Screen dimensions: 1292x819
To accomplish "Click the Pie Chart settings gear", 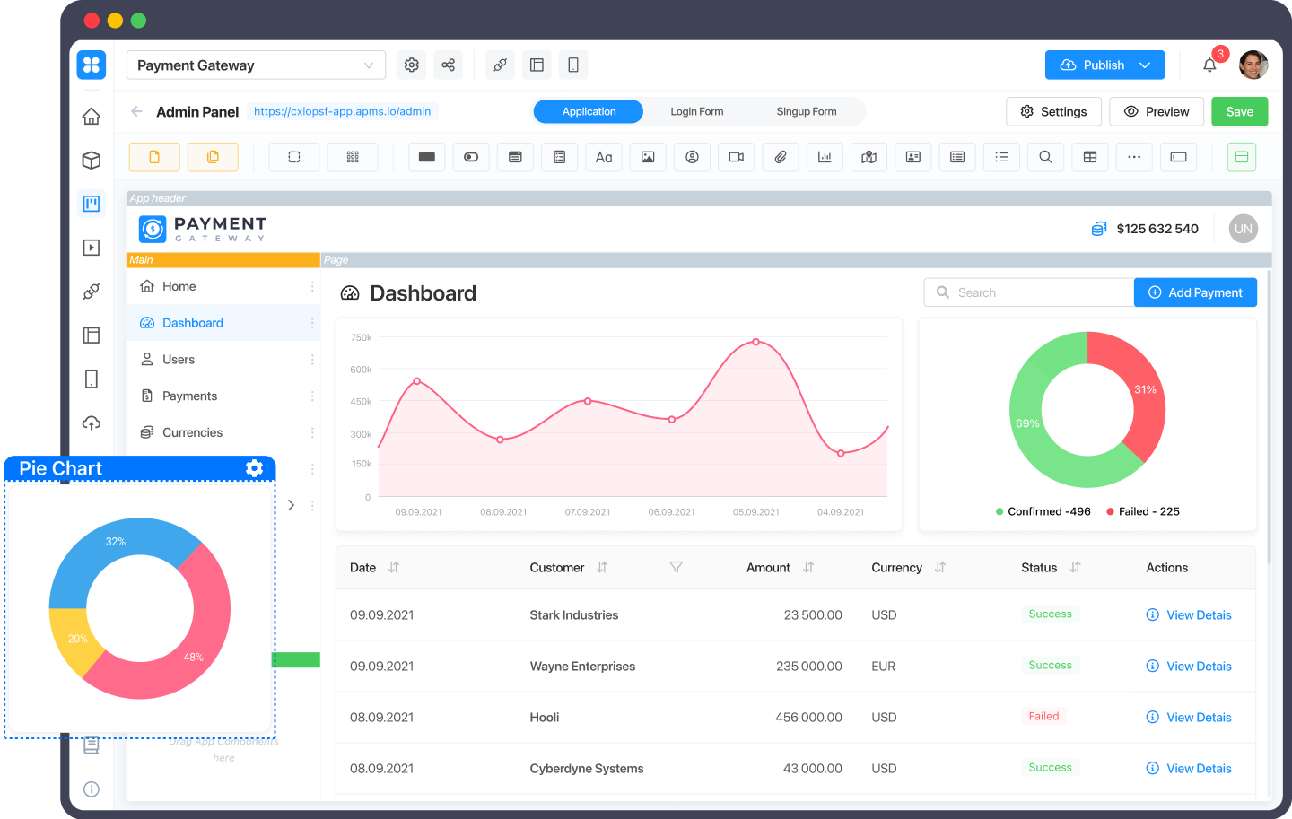I will click(x=254, y=467).
